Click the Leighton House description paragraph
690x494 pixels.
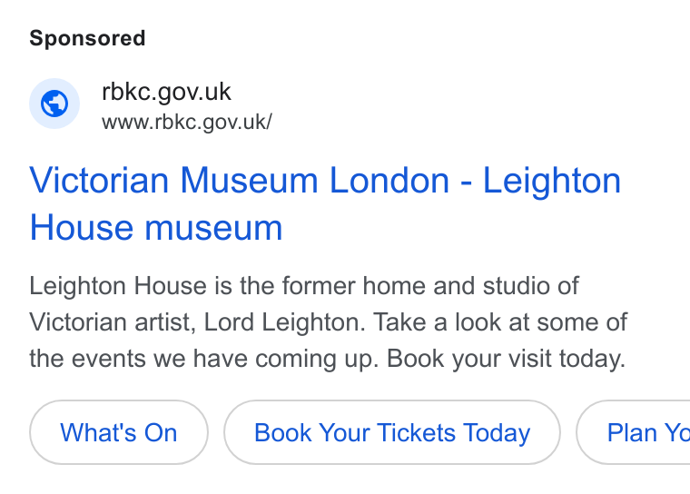328,321
